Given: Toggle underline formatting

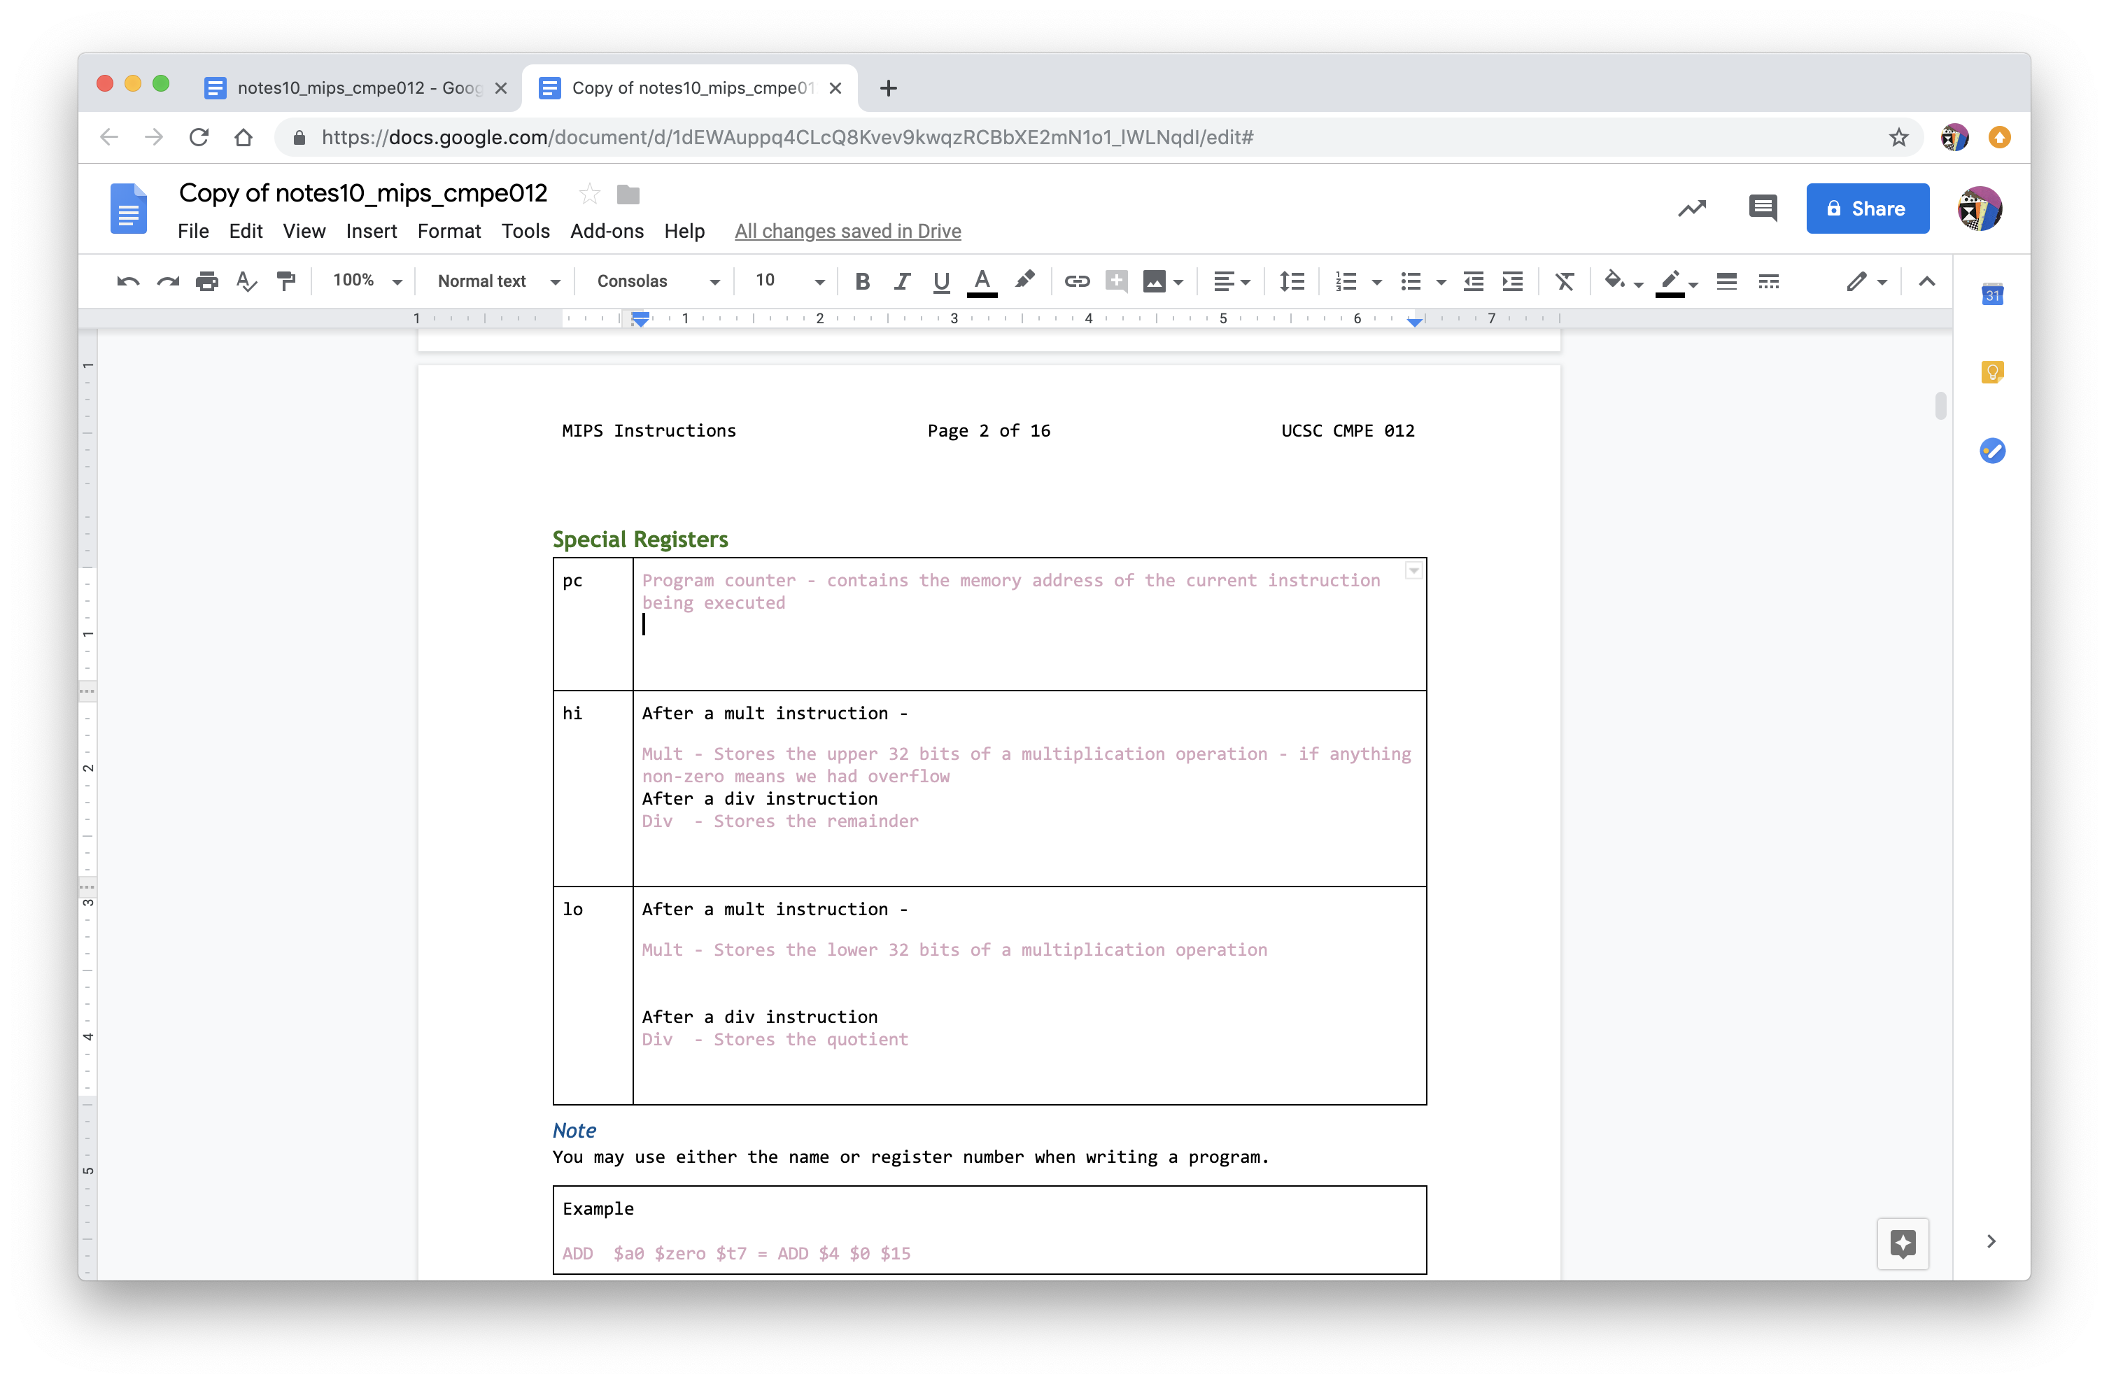Looking at the screenshot, I should coord(940,282).
